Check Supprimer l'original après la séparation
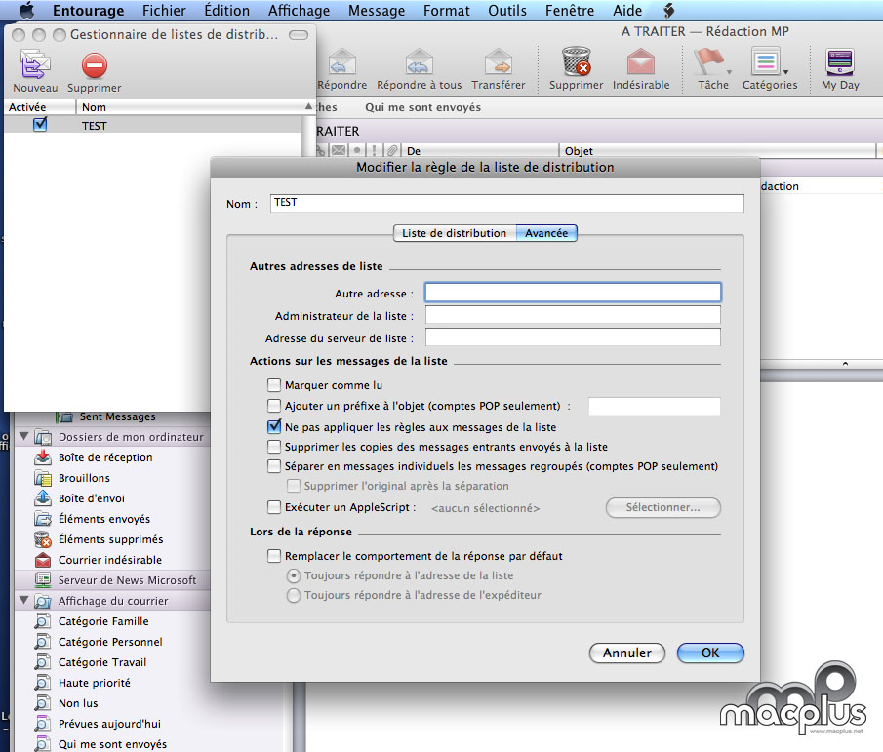 coord(294,486)
